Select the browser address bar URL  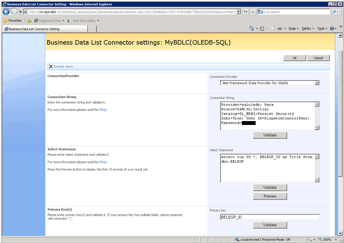click(x=132, y=12)
